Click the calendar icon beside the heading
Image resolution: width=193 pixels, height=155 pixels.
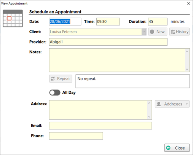(x=13, y=18)
